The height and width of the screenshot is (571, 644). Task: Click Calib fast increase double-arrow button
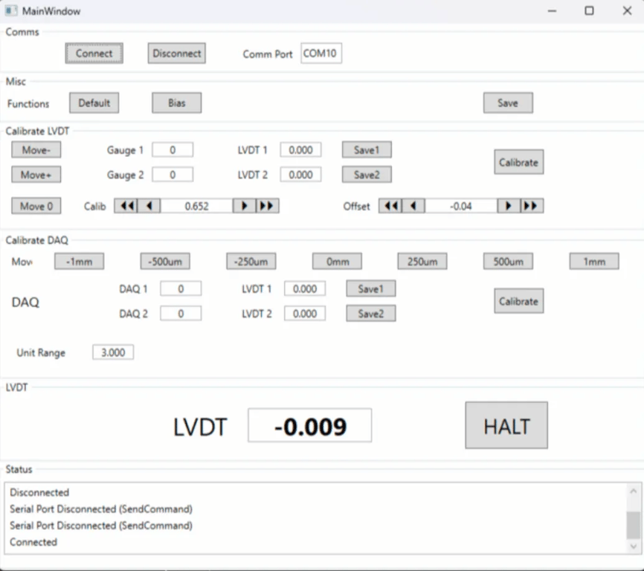tap(268, 206)
